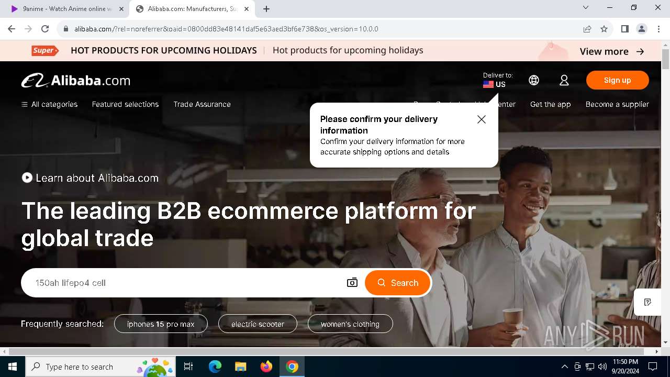Image resolution: width=670 pixels, height=377 pixels.
Task: Click the site info lock icon
Action: coord(66,29)
